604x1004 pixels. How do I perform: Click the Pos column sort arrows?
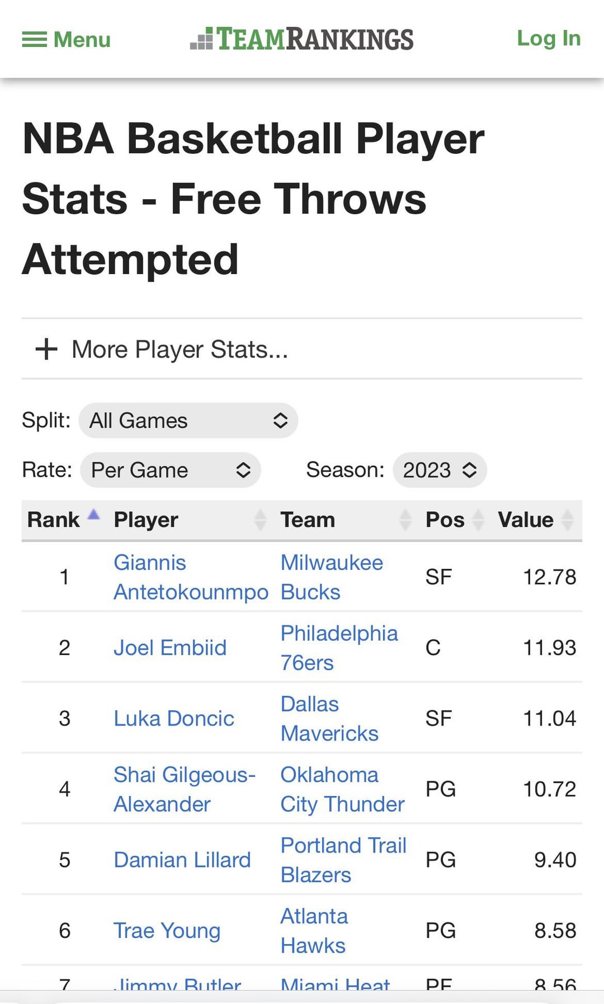point(478,520)
